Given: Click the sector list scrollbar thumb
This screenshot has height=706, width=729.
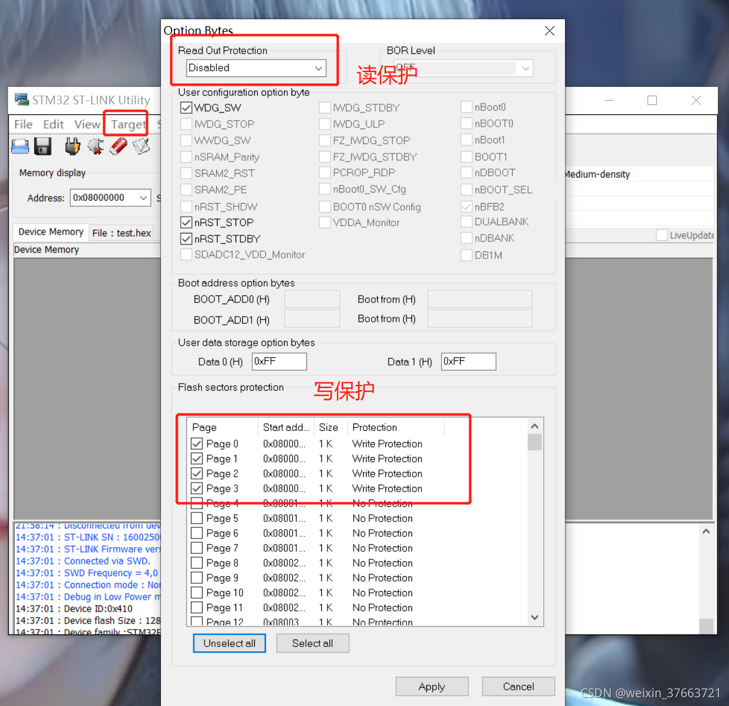Looking at the screenshot, I should (x=534, y=442).
